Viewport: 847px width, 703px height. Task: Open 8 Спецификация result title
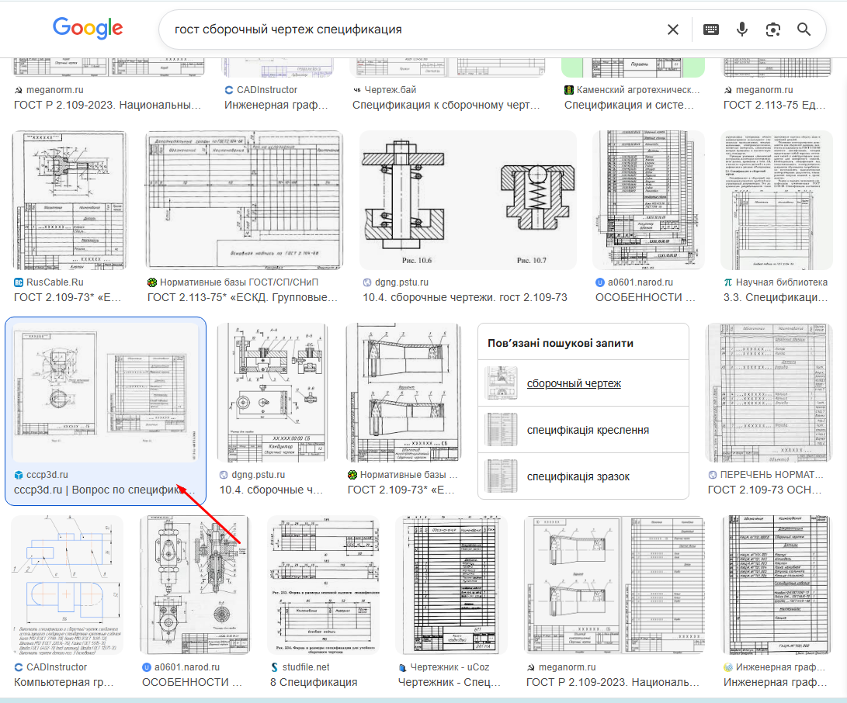click(314, 683)
